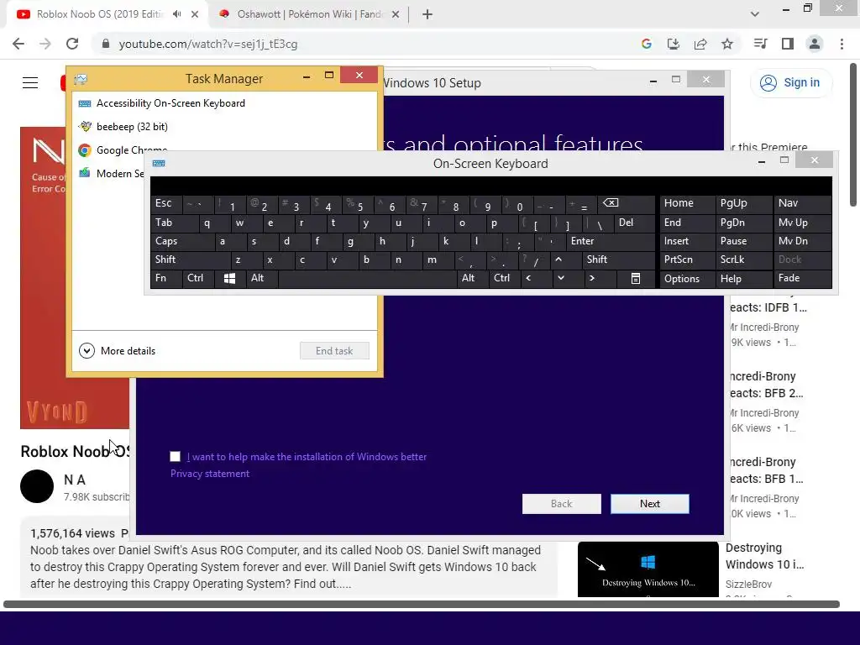Reload the YouTube page
This screenshot has width=860, height=645.
(x=72, y=44)
